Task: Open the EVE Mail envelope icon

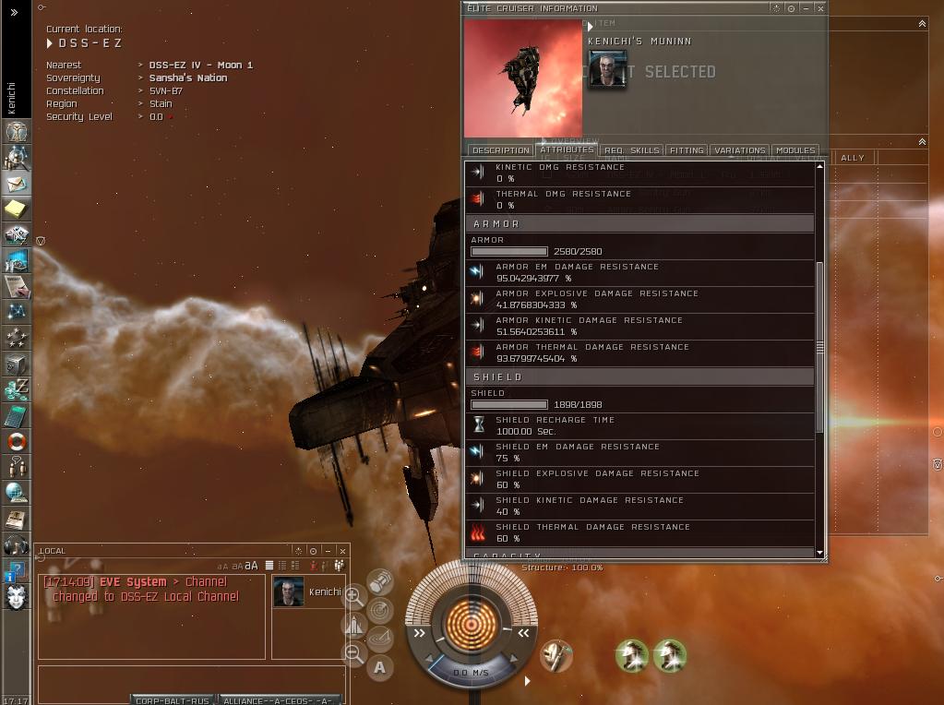Action: [x=17, y=184]
